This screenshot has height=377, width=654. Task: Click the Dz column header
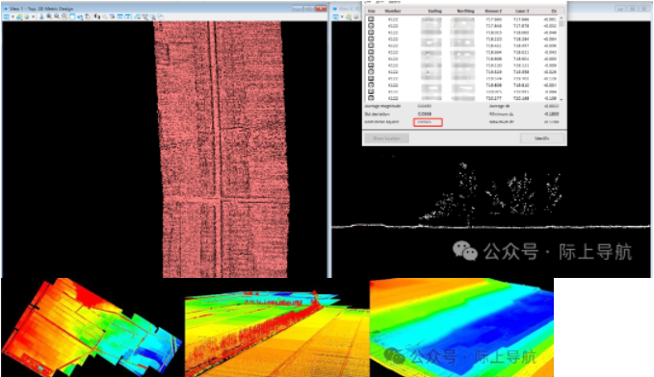pyautogui.click(x=554, y=11)
